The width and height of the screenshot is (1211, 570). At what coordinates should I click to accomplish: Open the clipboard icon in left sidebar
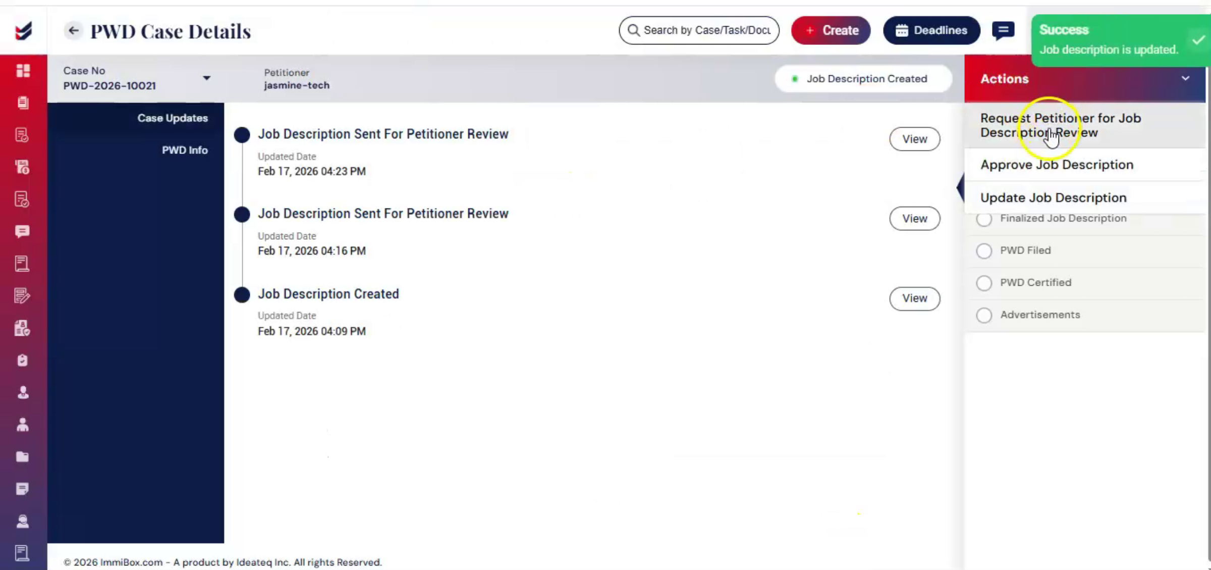[23, 360]
